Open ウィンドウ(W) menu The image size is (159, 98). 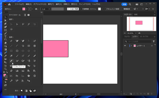coord(85,4)
